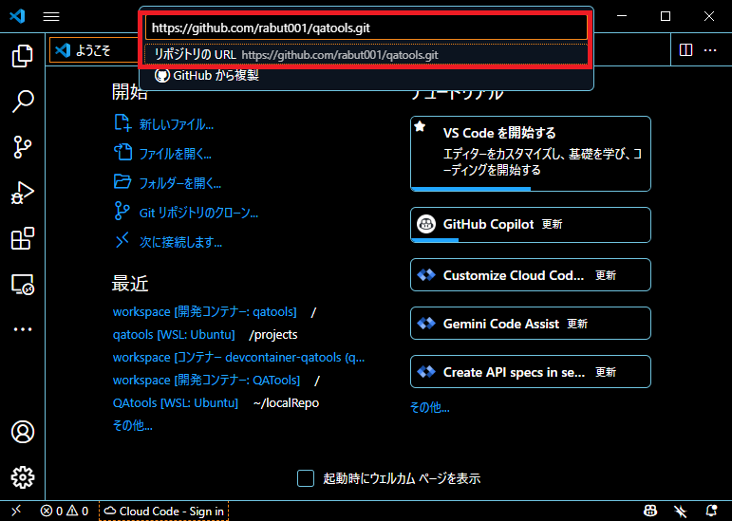
Task: Click the folder icon beside フォルダーを開く
Action: [x=122, y=181]
